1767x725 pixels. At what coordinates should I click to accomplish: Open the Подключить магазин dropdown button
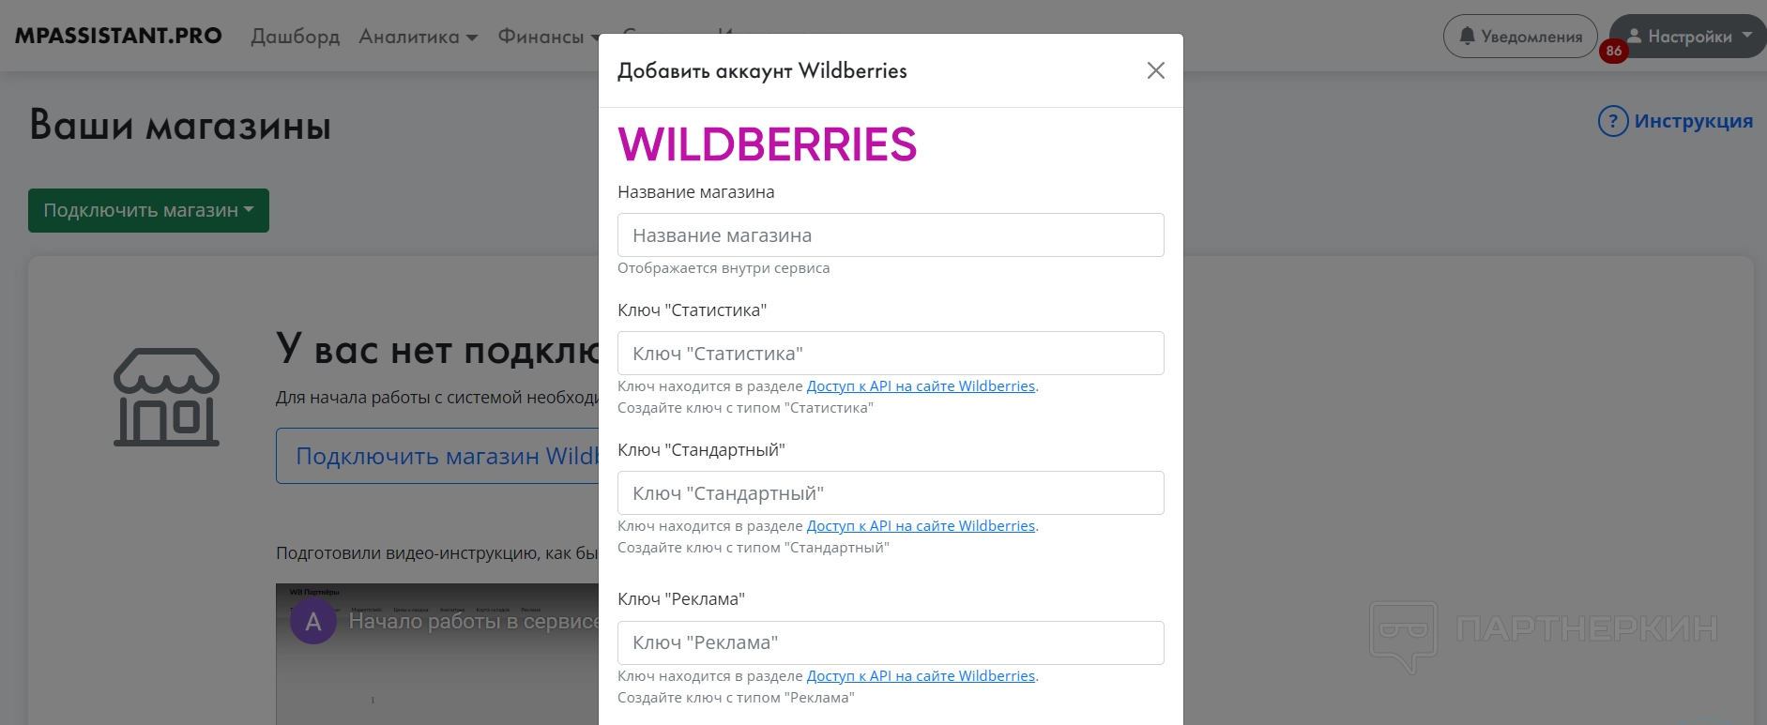click(x=148, y=210)
